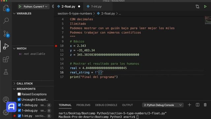Click line 12 z assignment
This screenshot has width=211, height=119.
pos(105,55)
